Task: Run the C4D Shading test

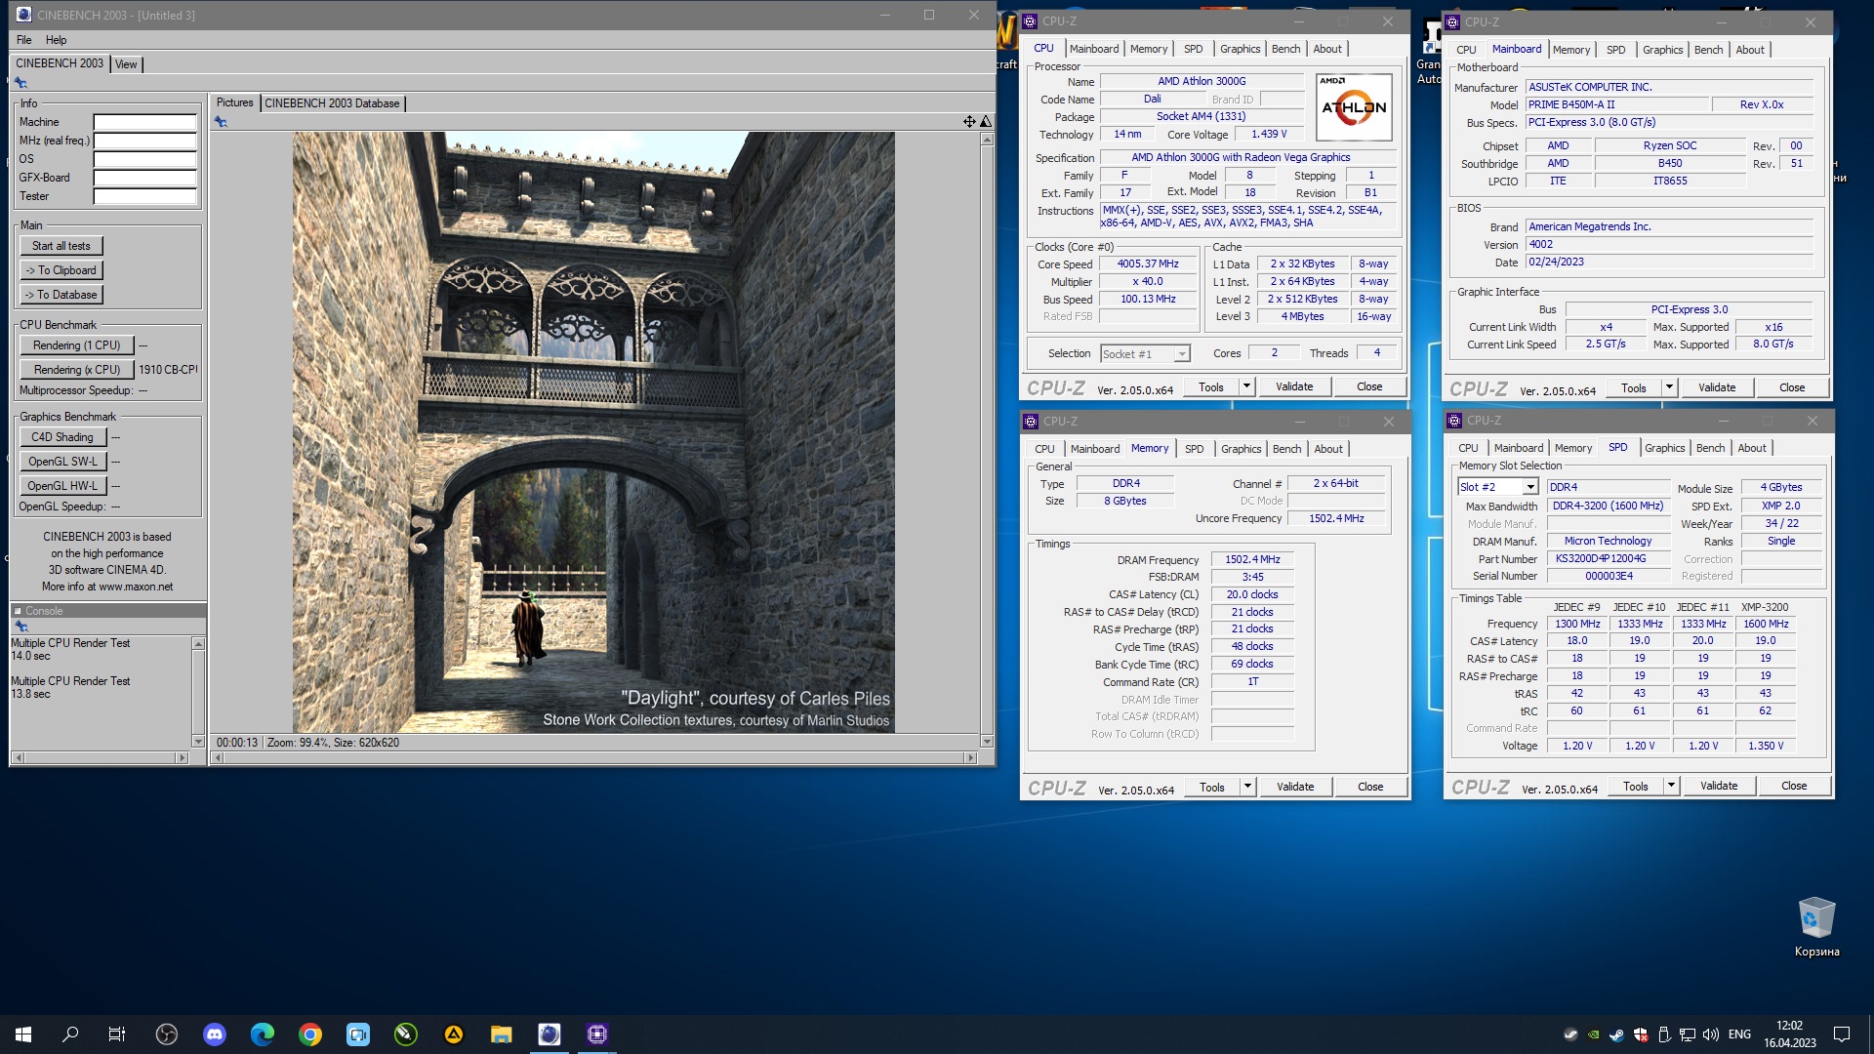Action: [62, 437]
